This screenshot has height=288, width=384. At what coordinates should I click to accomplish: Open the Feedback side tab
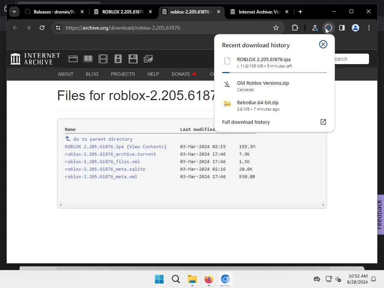tap(380, 214)
